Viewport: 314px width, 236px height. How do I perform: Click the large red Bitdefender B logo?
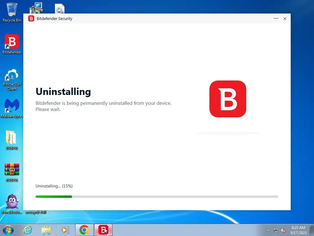click(x=228, y=99)
